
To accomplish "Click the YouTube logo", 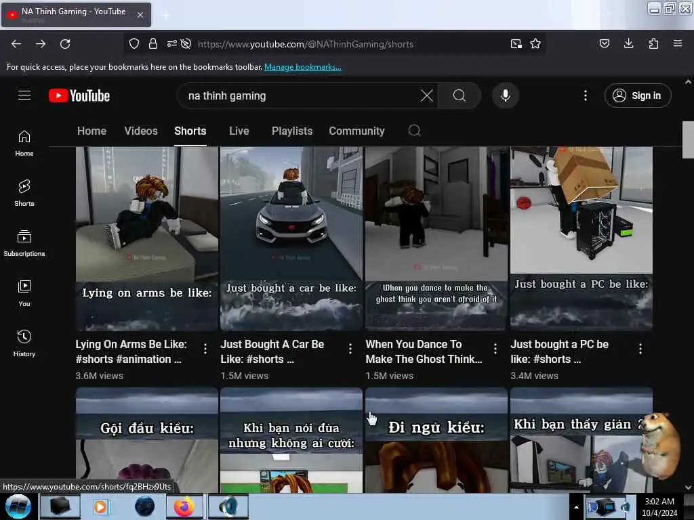I will [x=79, y=95].
